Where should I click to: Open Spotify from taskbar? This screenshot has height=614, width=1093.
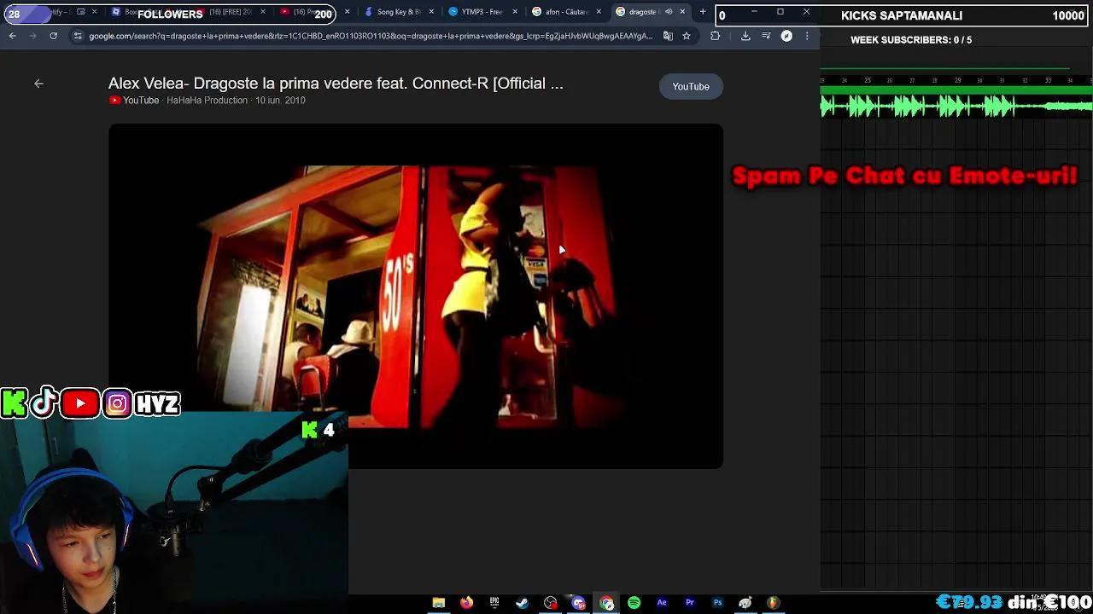pyautogui.click(x=634, y=603)
